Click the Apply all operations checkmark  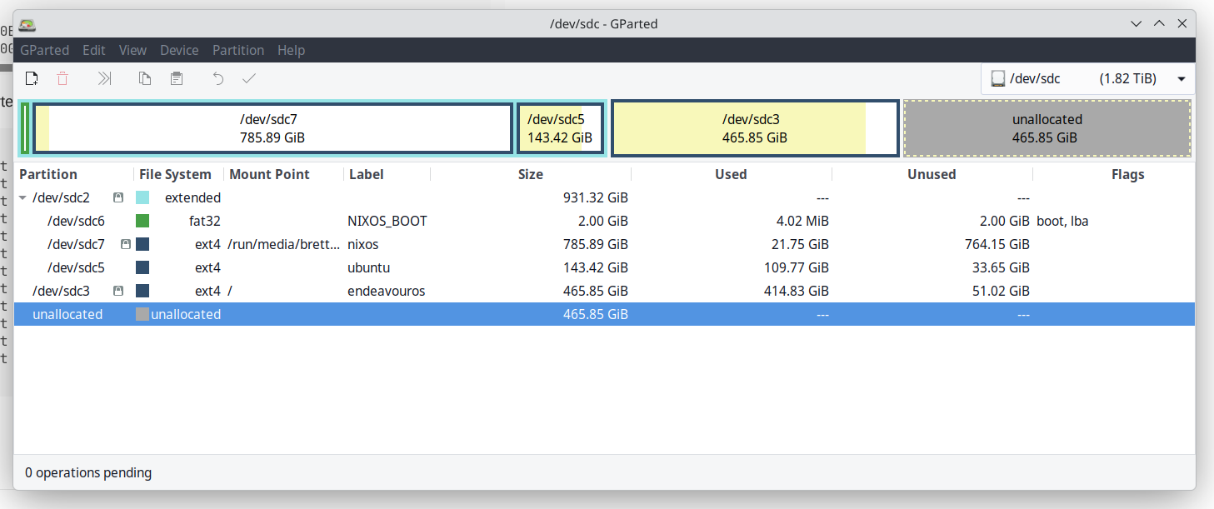pyautogui.click(x=248, y=78)
